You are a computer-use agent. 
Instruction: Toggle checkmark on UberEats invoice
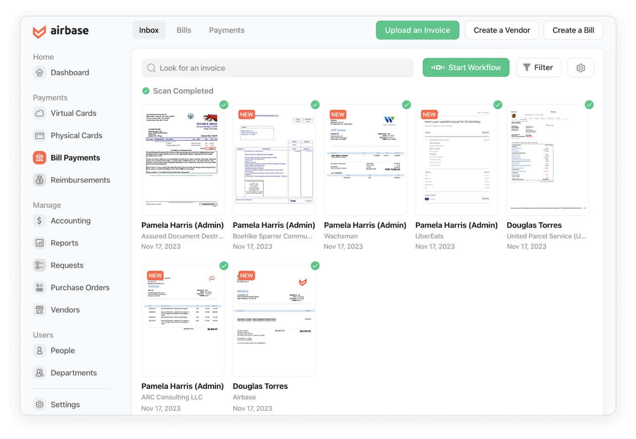498,104
